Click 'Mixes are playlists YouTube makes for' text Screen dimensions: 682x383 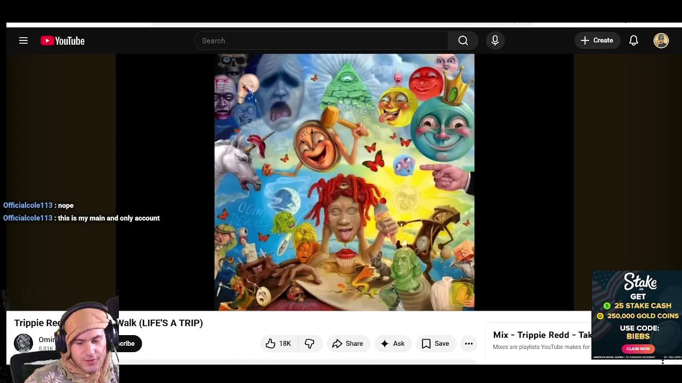[x=541, y=347]
